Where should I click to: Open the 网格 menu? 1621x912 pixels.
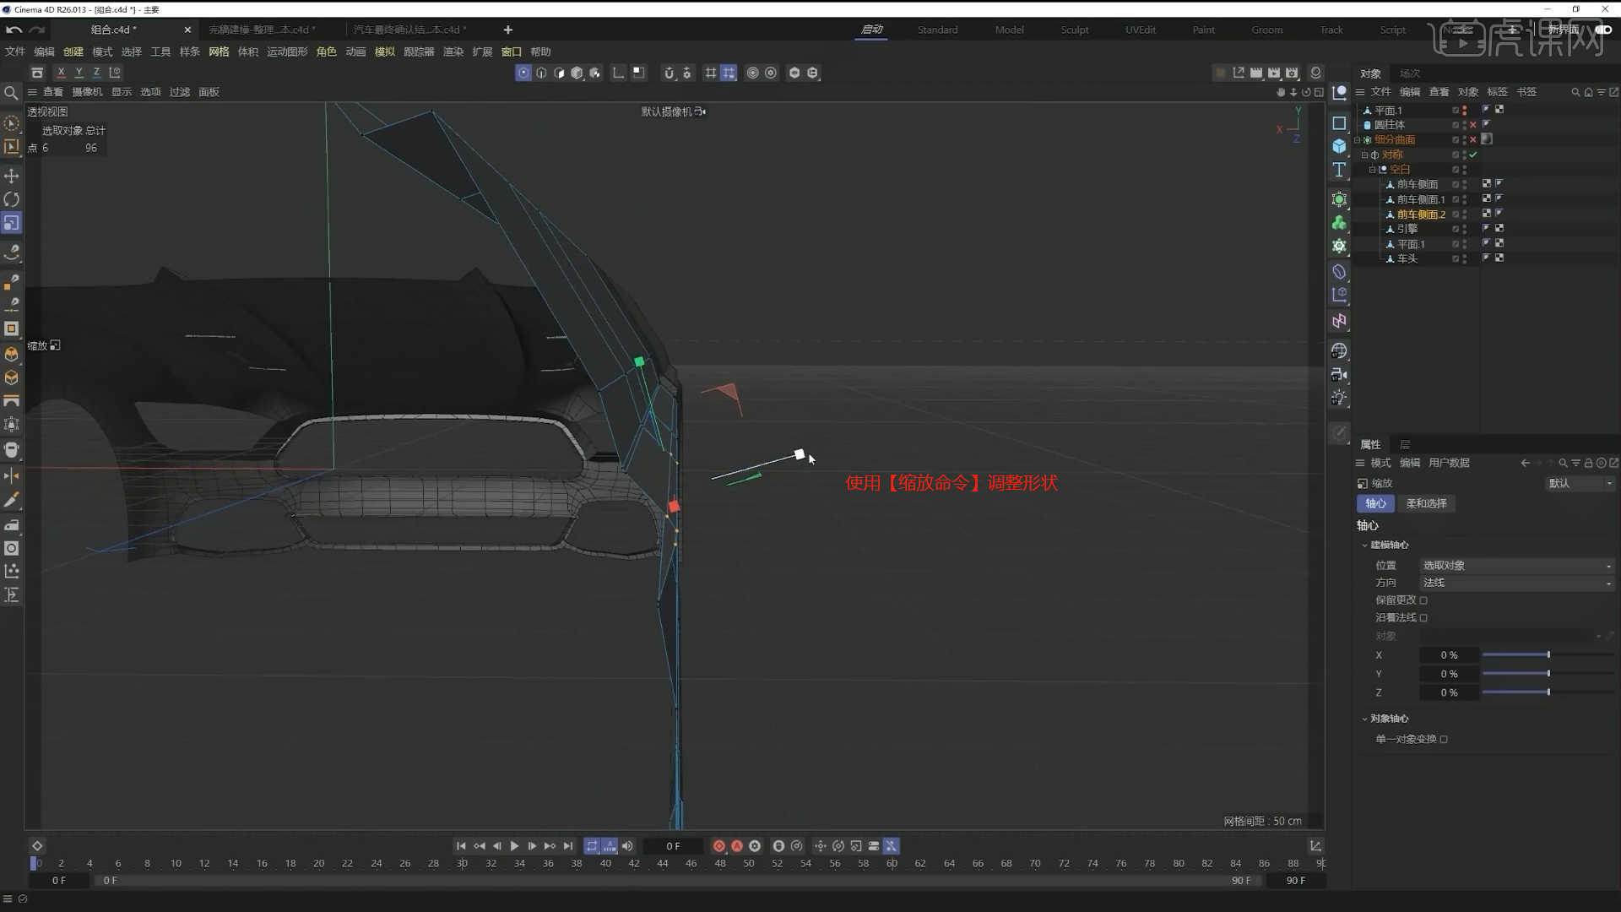[218, 52]
